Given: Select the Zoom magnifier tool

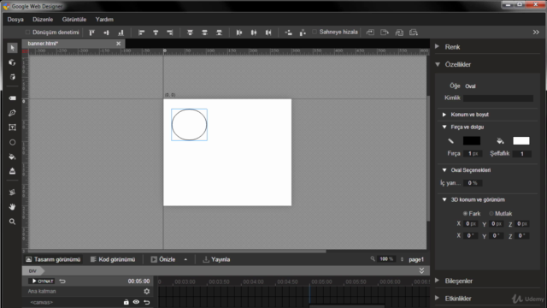Looking at the screenshot, I should [12, 222].
